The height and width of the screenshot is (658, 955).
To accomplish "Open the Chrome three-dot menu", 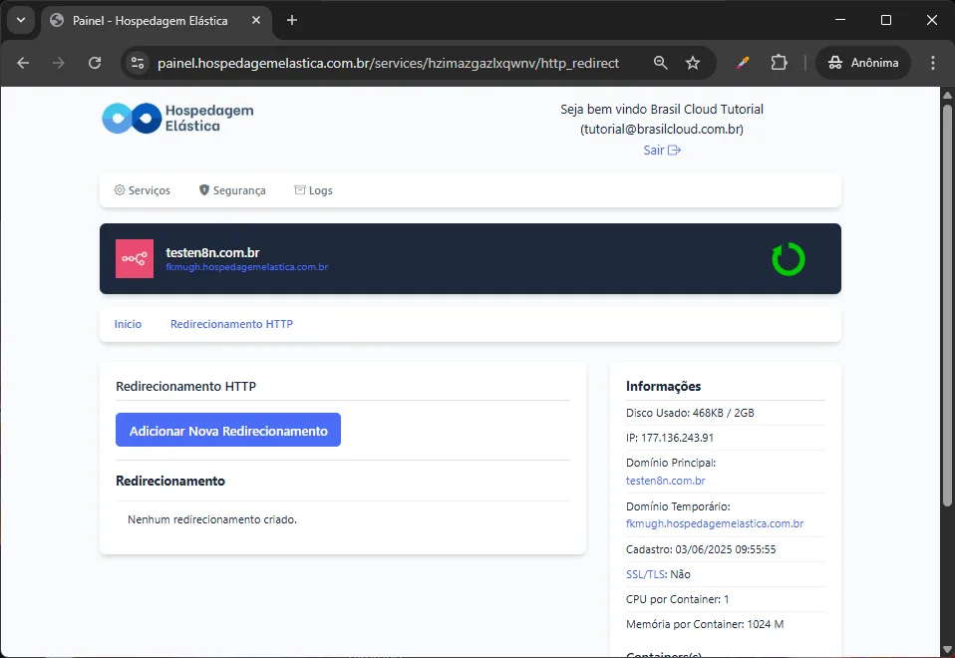I will [932, 63].
